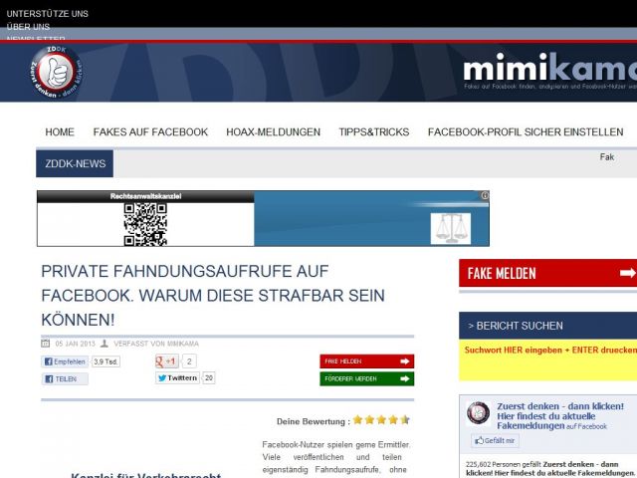637x478 pixels.
Task: Click the scales of justice image in ad
Action: click(451, 228)
